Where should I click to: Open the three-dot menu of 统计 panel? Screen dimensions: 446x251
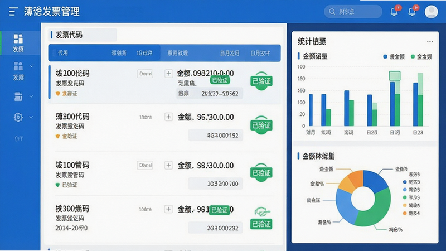pos(430,41)
